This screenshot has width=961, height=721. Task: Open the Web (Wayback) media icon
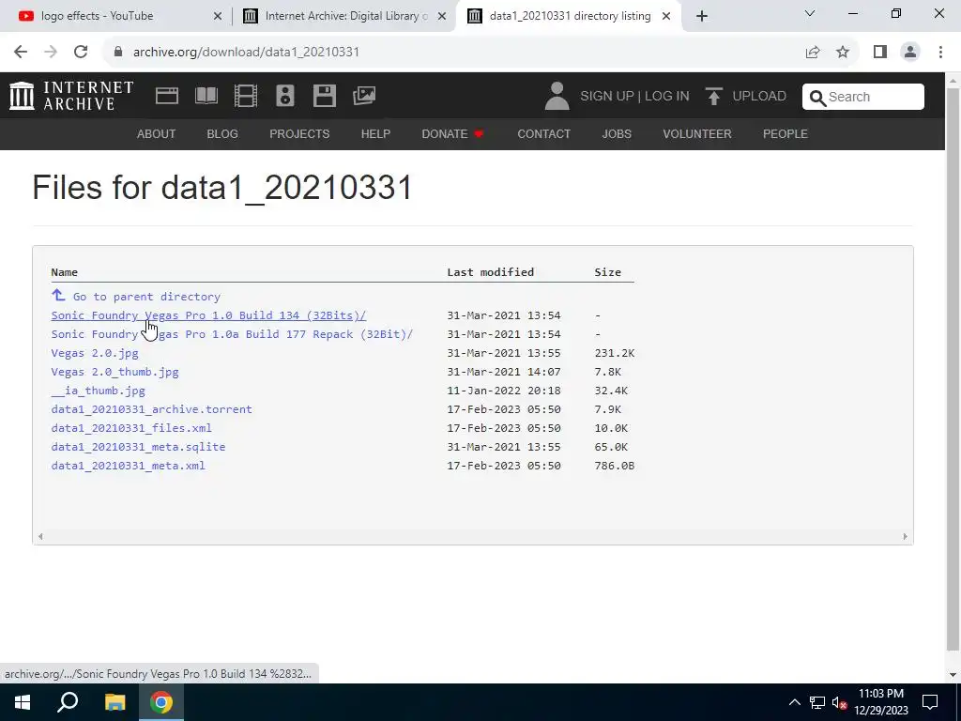click(167, 96)
